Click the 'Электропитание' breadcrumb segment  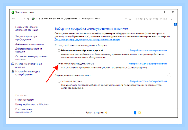point(91,19)
